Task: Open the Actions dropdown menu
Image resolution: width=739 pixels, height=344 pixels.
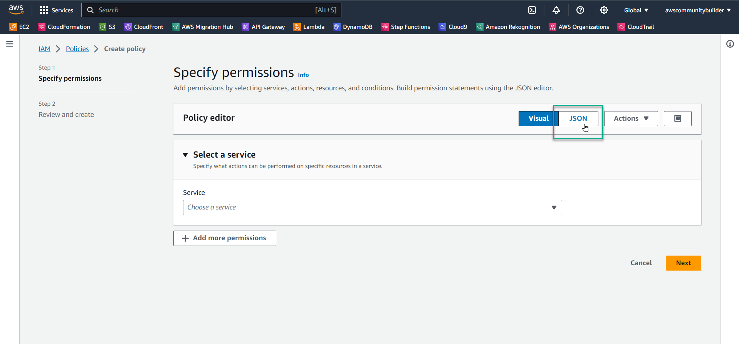Action: click(x=631, y=118)
